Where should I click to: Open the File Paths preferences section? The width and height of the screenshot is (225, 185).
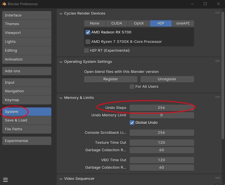tap(27, 129)
